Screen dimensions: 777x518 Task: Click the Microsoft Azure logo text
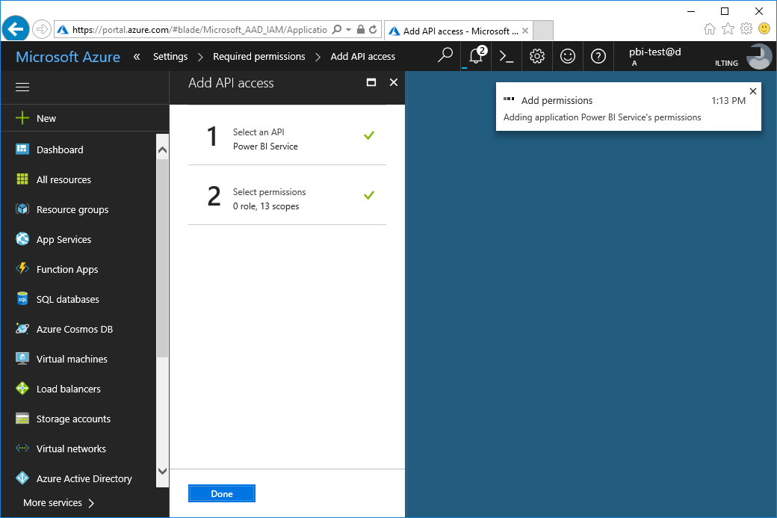pos(68,57)
